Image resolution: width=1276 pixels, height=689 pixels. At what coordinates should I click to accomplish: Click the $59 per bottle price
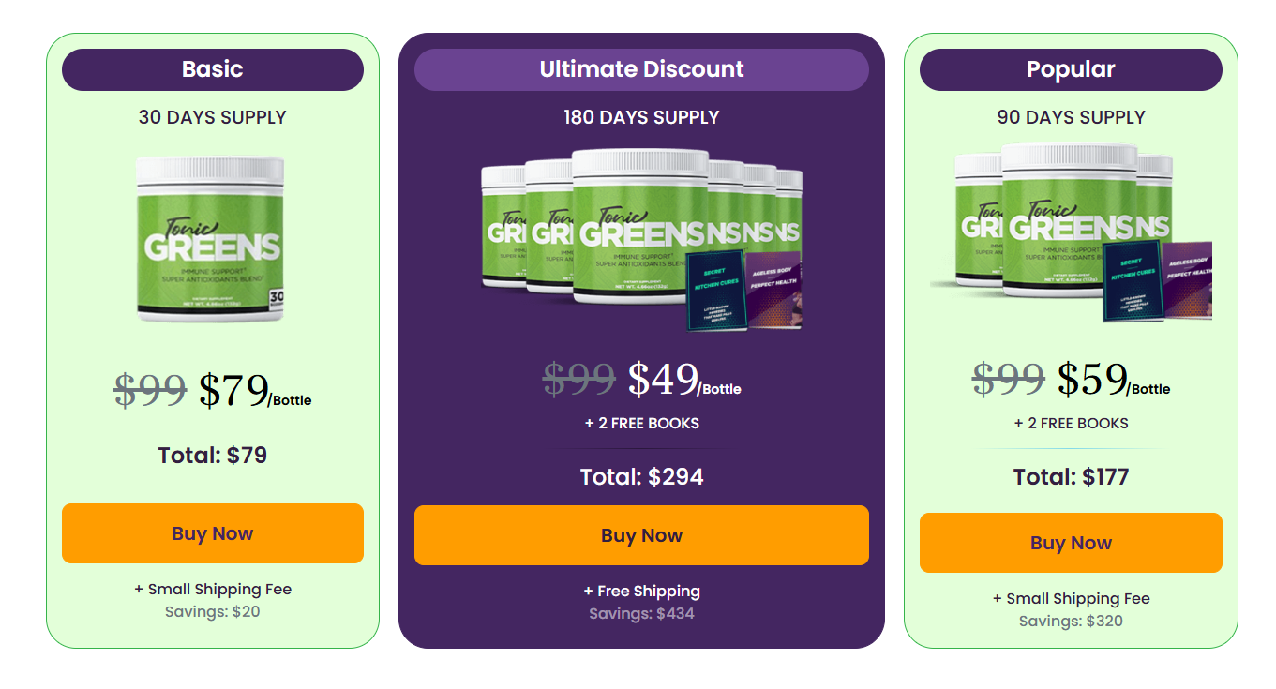pos(1093,380)
